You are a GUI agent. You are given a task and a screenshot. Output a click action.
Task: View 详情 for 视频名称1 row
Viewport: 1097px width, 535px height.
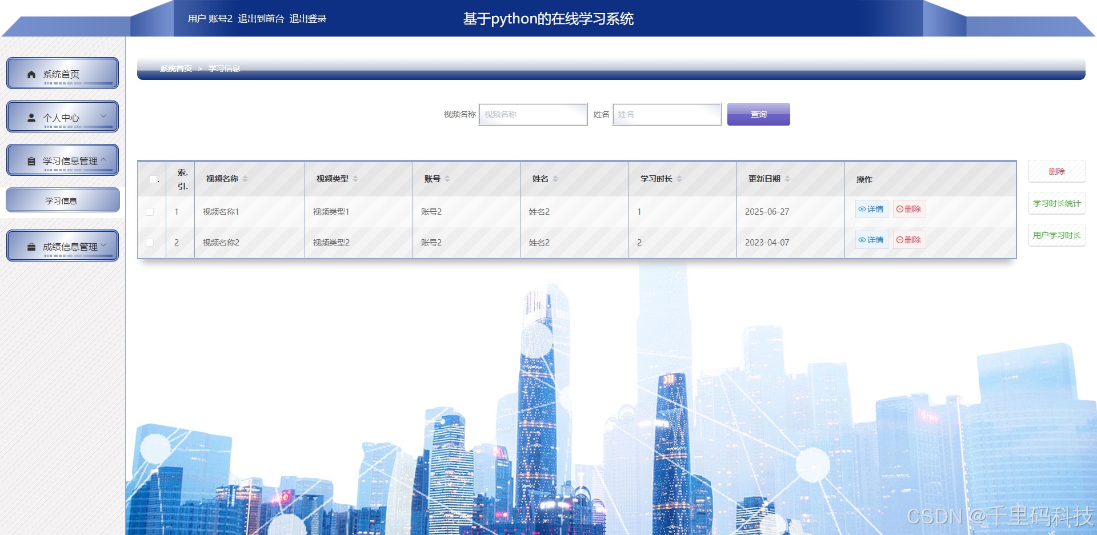click(871, 209)
